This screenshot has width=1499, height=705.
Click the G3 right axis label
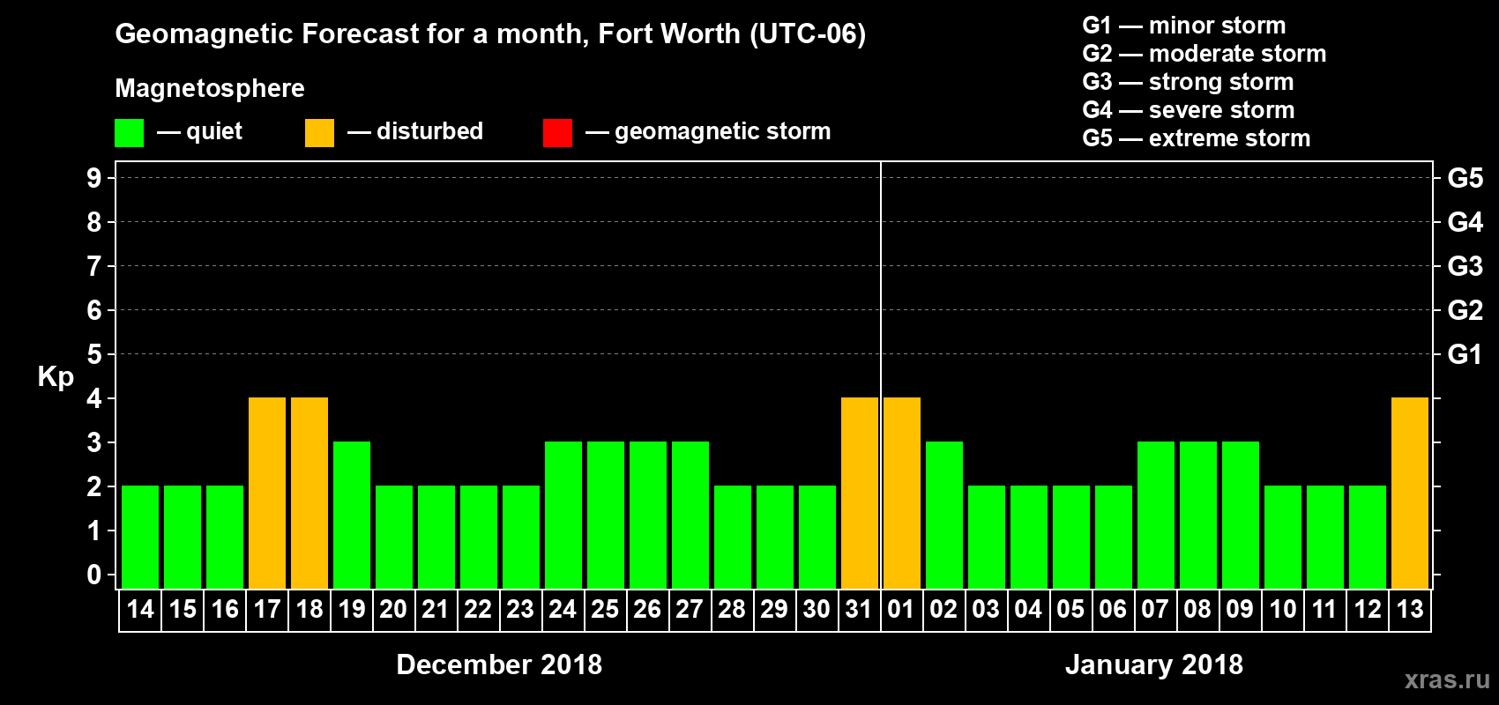1465,266
